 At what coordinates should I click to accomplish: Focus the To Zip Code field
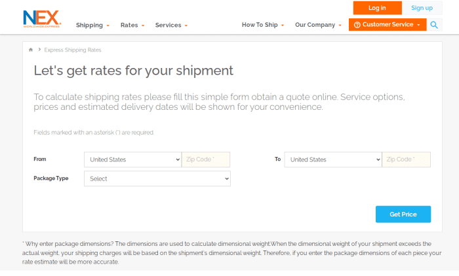tap(406, 160)
